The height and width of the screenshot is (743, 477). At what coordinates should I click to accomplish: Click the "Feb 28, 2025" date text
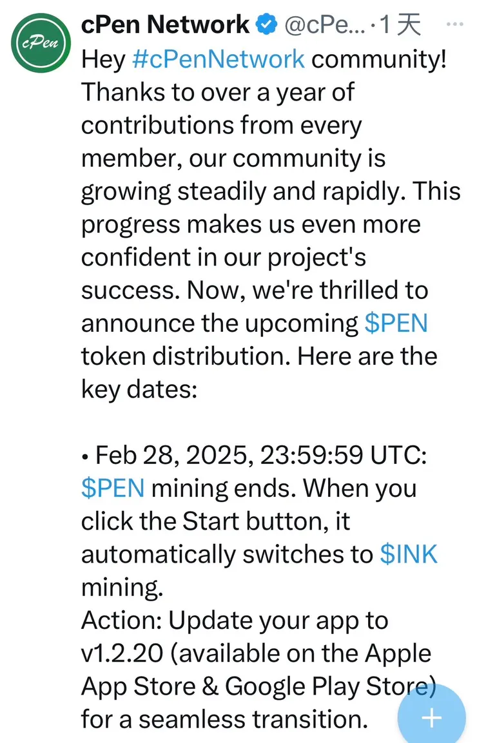pyautogui.click(x=174, y=456)
